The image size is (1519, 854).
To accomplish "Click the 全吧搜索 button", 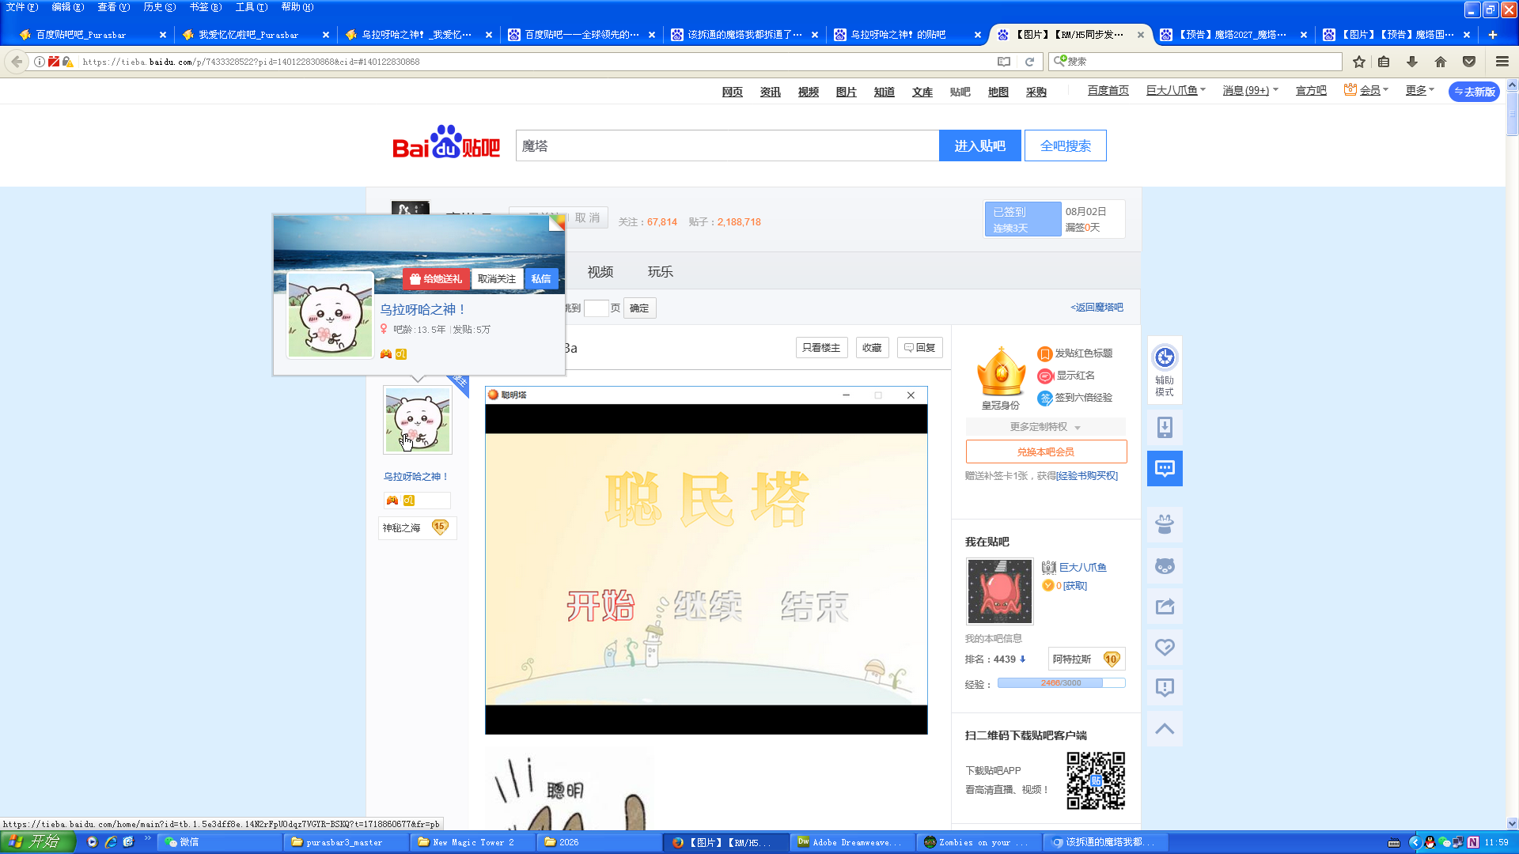I will click(x=1065, y=145).
